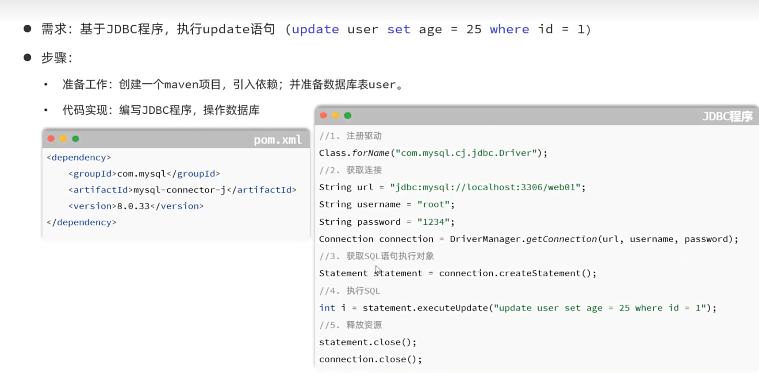759x373 pixels.
Task: Click the groupId com.mysql line
Action: (144, 174)
